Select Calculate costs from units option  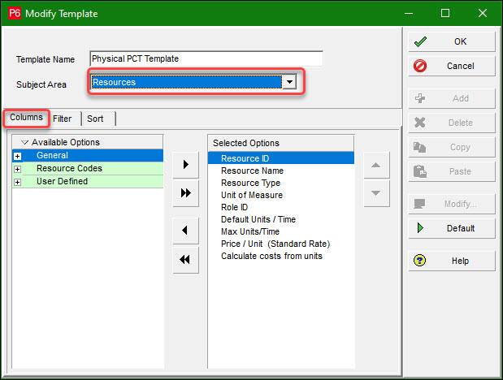pyautogui.click(x=281, y=256)
